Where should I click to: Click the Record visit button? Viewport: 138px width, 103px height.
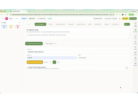pos(41,18)
